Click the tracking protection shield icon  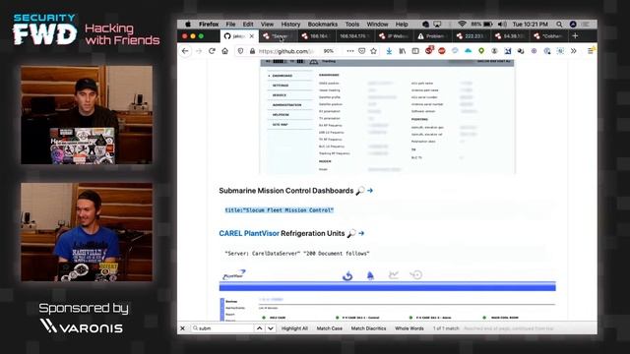(x=240, y=51)
